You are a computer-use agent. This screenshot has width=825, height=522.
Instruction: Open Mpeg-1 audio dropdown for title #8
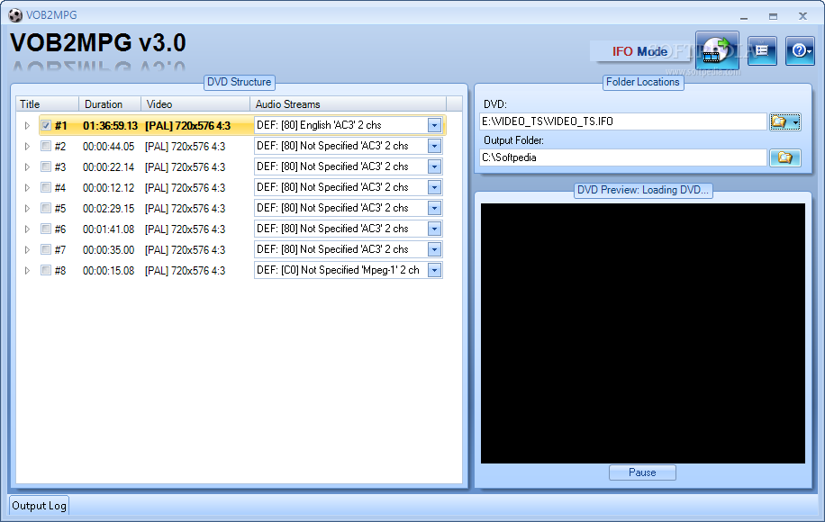click(434, 270)
